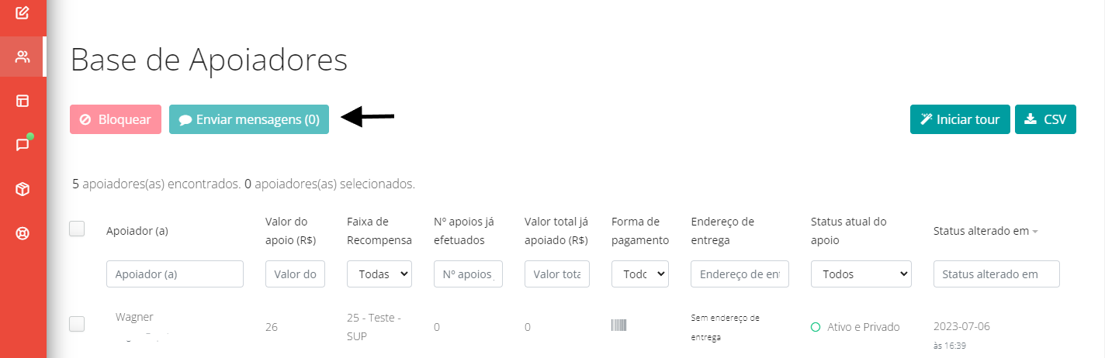Open the Forma de pagamento filter dropdown
The image size is (1105, 358).
[x=640, y=274]
